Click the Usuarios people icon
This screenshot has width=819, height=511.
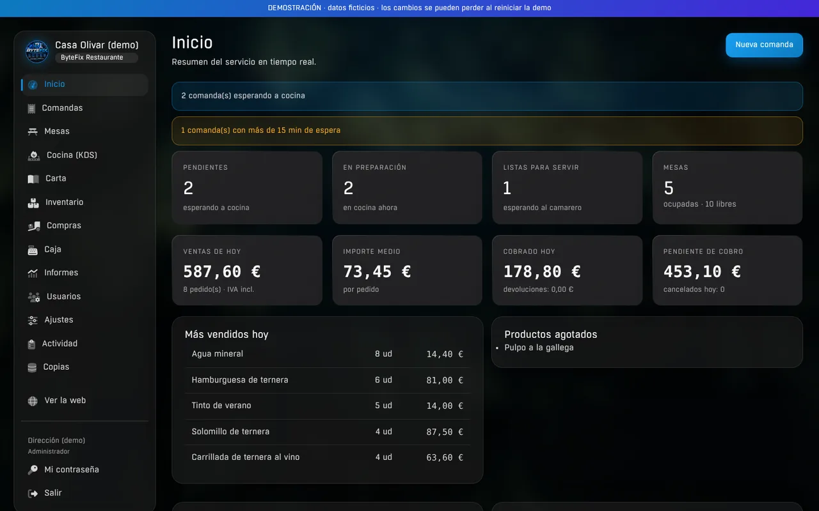tap(34, 297)
